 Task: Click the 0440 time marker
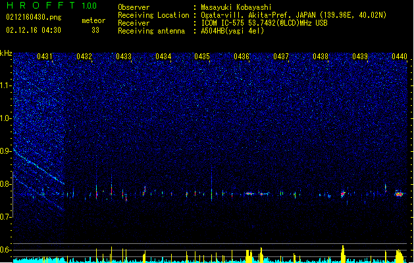[x=400, y=57]
